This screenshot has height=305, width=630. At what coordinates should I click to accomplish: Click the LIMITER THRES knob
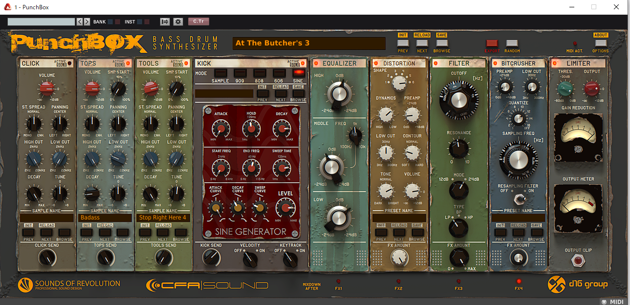pos(566,89)
